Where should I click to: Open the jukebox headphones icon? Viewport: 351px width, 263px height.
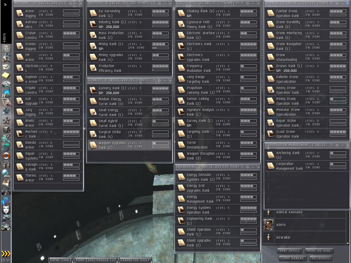coord(6,191)
